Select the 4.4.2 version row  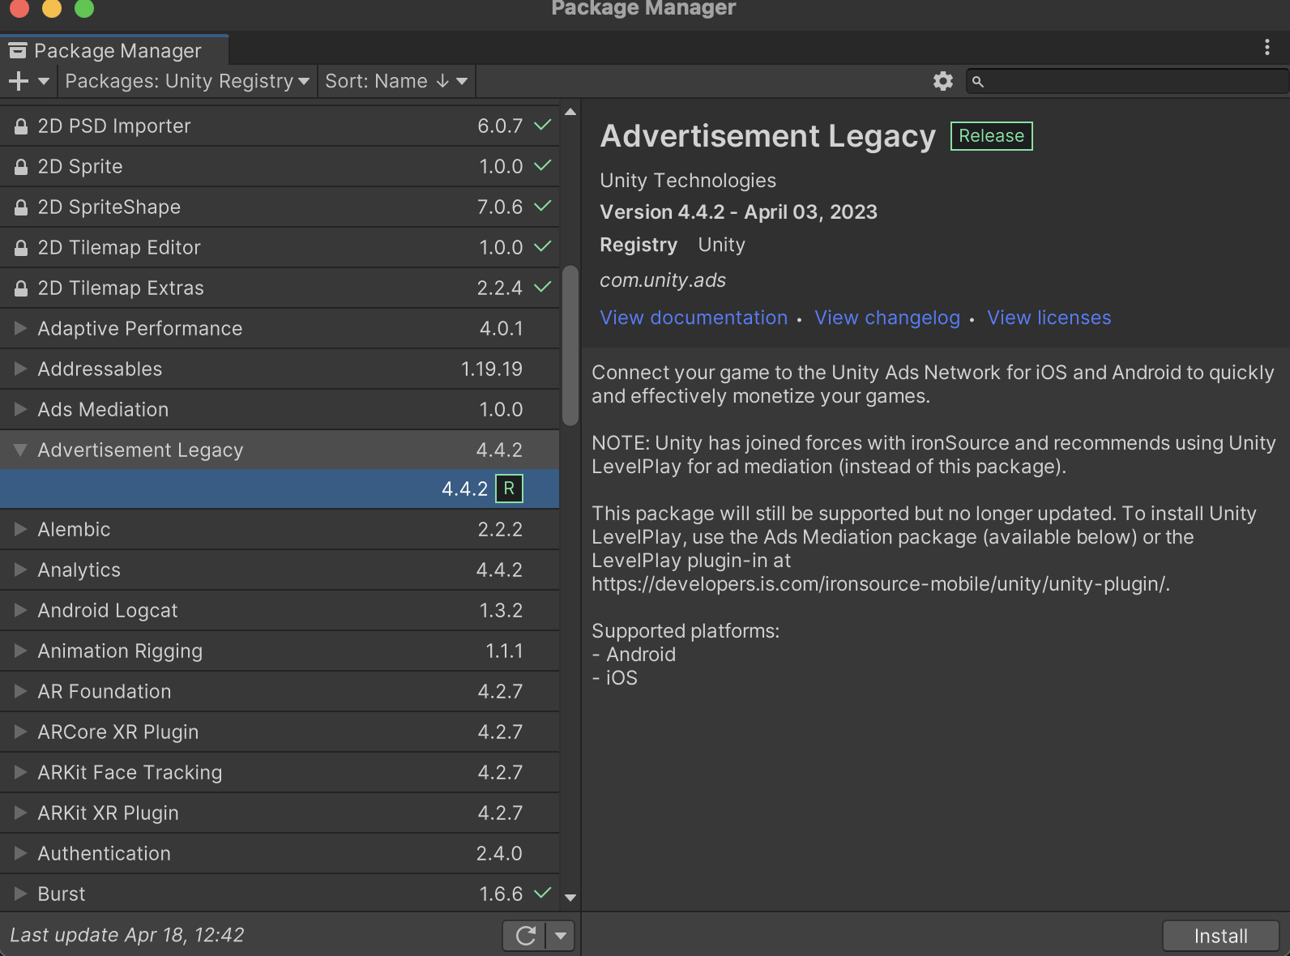[280, 489]
